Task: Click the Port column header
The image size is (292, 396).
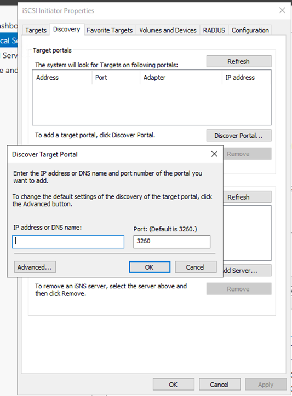Action: (116, 78)
